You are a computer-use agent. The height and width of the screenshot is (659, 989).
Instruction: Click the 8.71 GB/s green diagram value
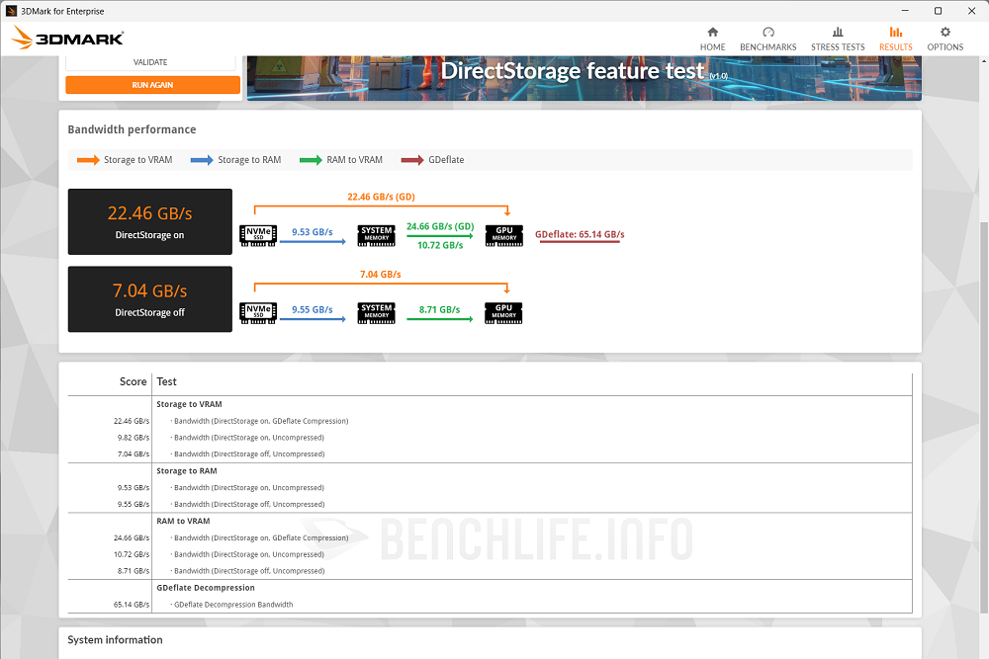440,310
